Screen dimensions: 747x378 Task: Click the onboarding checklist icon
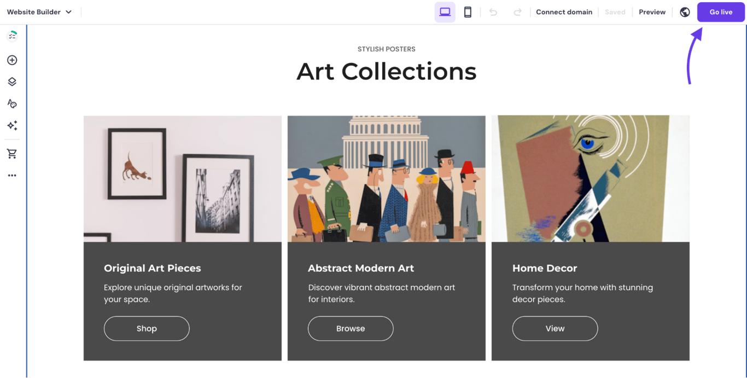11,34
